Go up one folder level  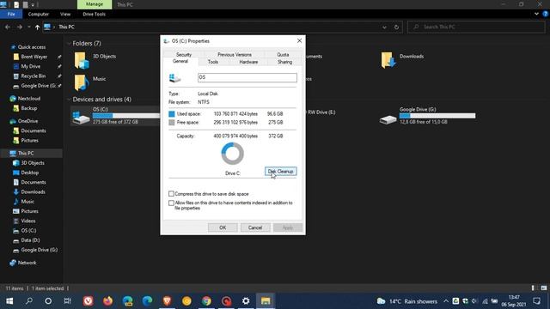[x=37, y=27]
